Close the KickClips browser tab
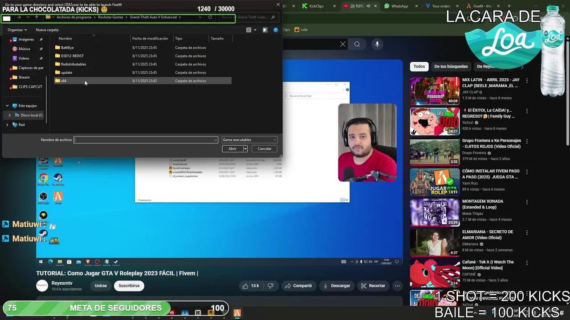 tap(334, 6)
